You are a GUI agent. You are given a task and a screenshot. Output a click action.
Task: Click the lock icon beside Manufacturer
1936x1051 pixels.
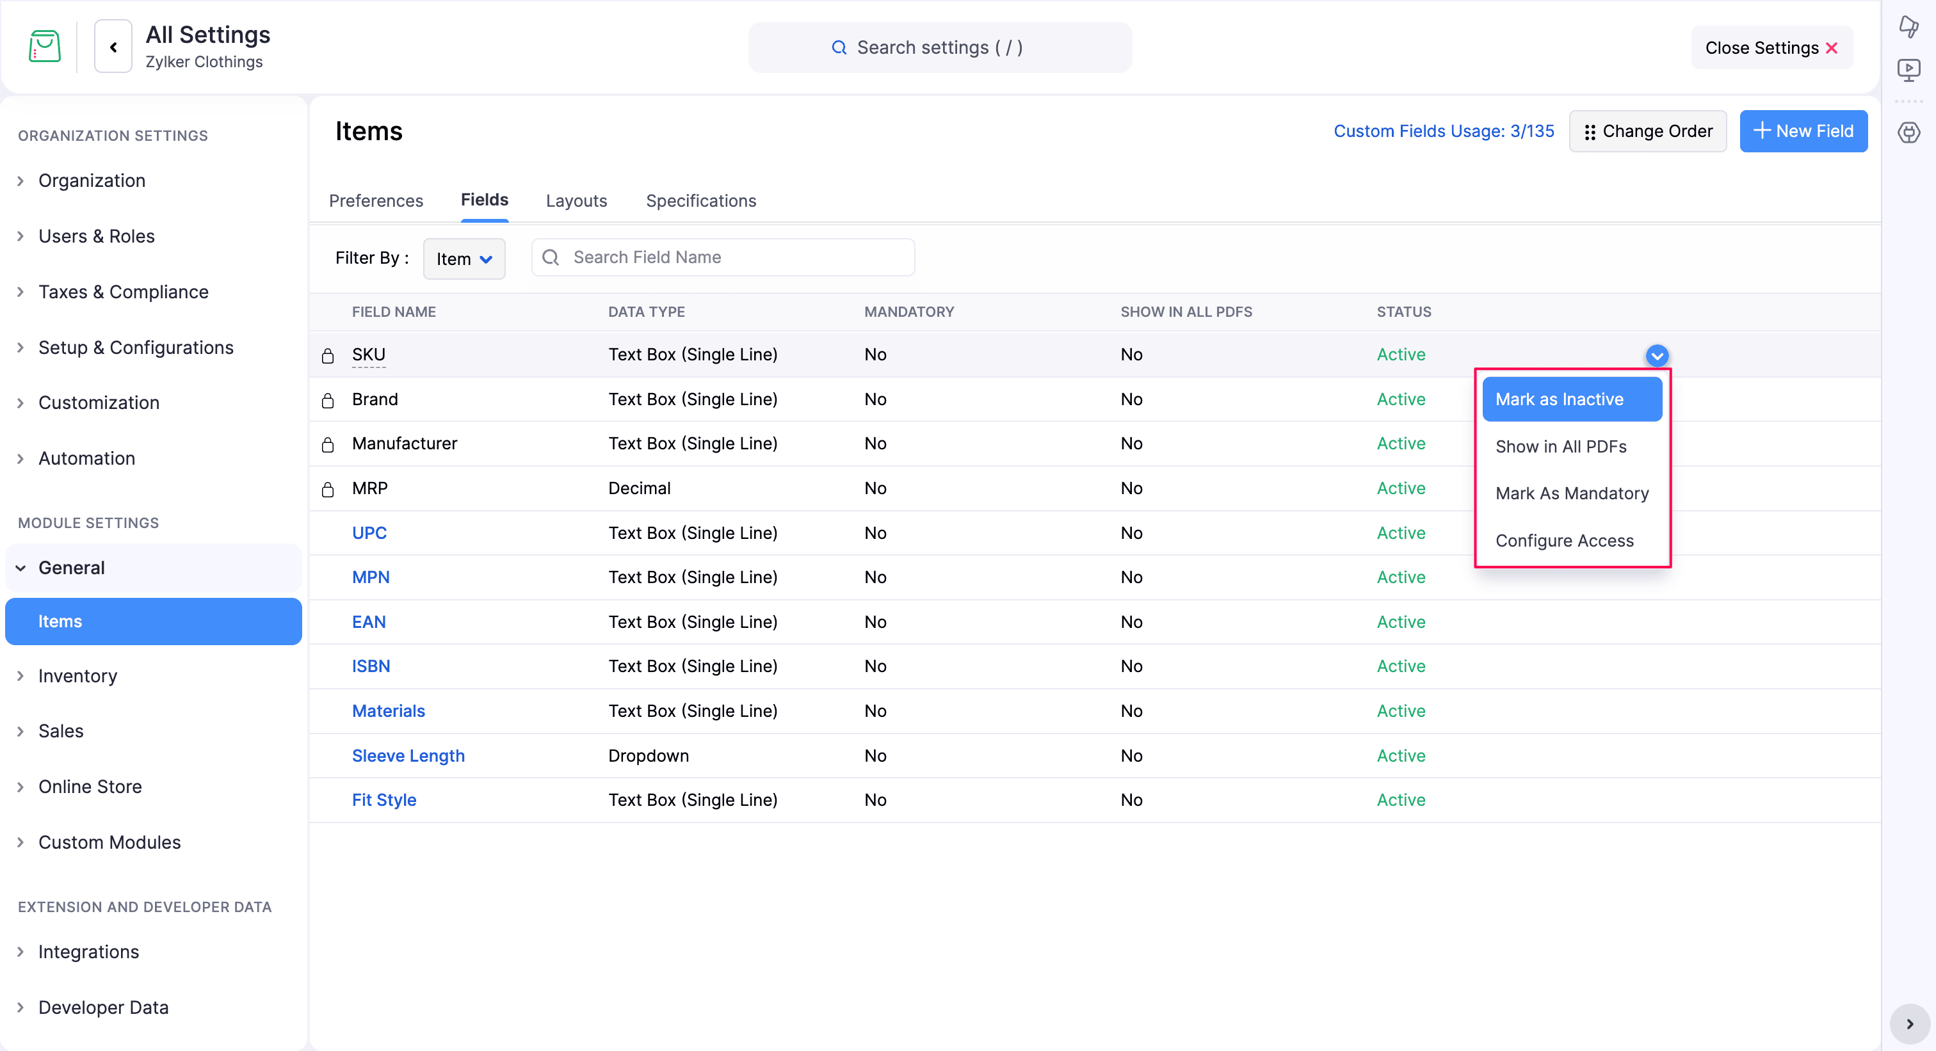(x=328, y=445)
